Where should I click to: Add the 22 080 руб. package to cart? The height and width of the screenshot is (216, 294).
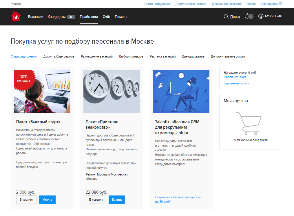[96, 200]
